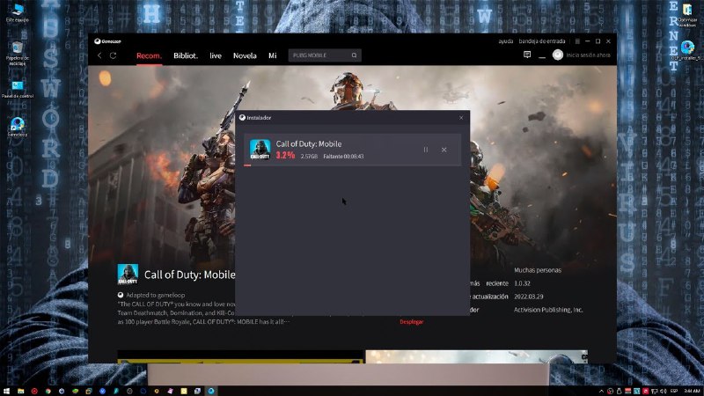Open Papelera de reciclaje desktop icon
The height and width of the screenshot is (396, 704).
pos(18,54)
